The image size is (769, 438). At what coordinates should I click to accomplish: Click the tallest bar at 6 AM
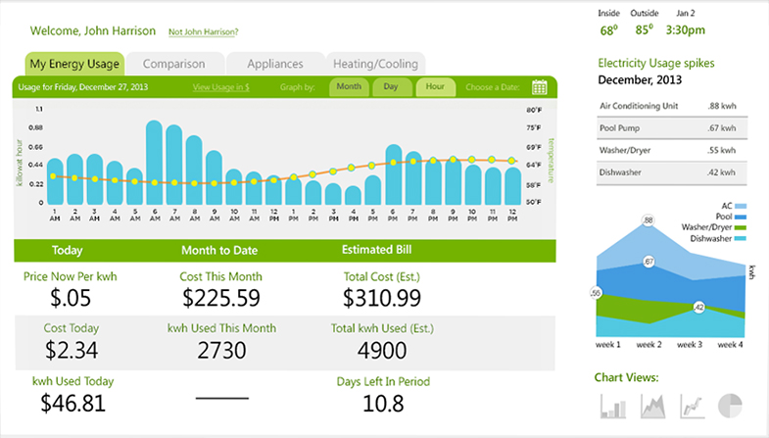154,162
